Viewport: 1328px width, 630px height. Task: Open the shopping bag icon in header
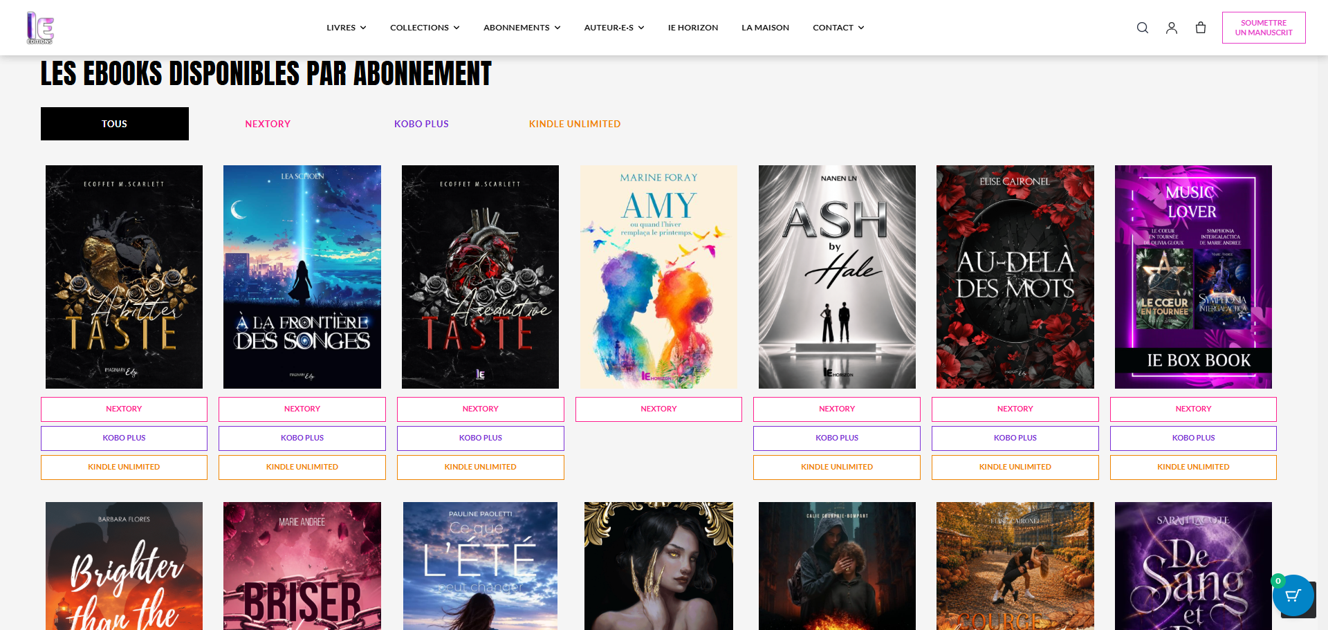[x=1201, y=28]
